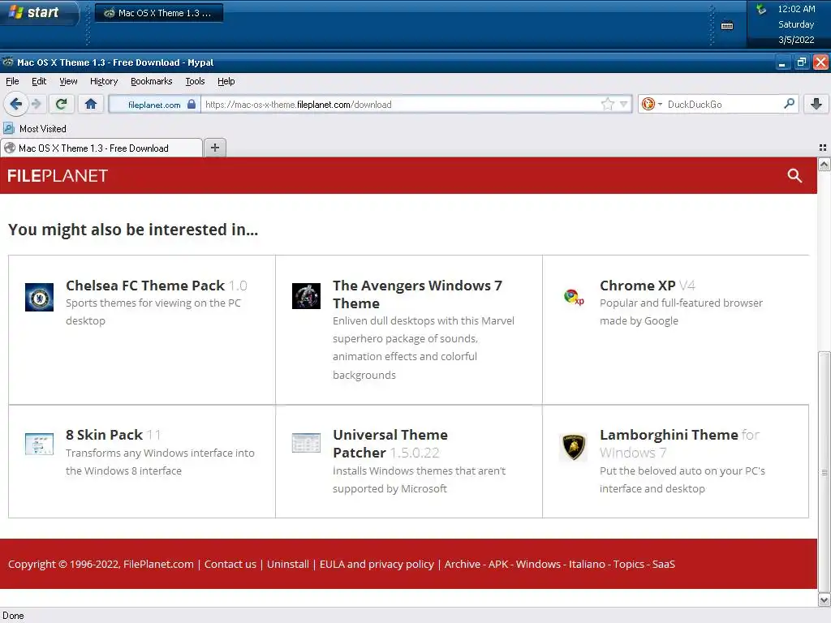
Task: Open the 8 Skin Pack title link
Action: pyautogui.click(x=105, y=435)
